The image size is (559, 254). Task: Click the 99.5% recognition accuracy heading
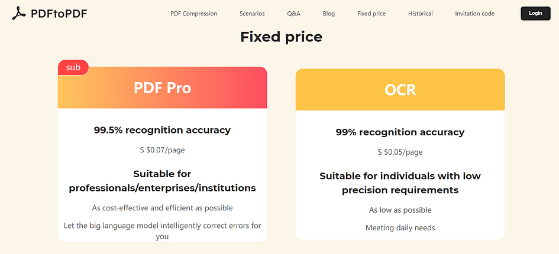tap(162, 130)
